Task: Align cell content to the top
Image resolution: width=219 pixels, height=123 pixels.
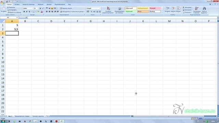Action: pos(47,8)
